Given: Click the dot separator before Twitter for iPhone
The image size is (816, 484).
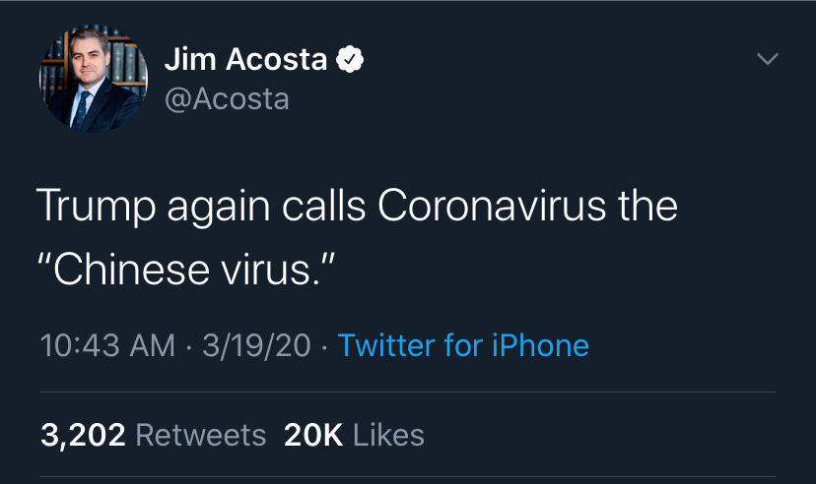Looking at the screenshot, I should [x=325, y=347].
